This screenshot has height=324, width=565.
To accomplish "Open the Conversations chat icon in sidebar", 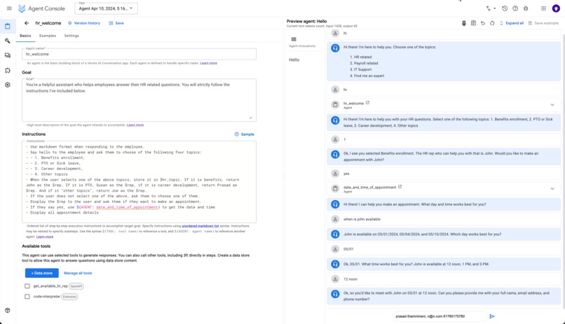I will (8, 55).
